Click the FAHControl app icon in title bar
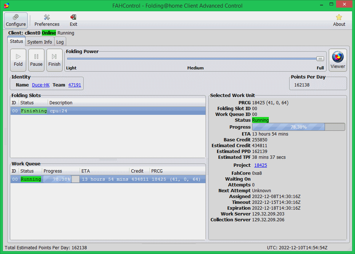The height and width of the screenshot is (254, 355). point(6,5)
